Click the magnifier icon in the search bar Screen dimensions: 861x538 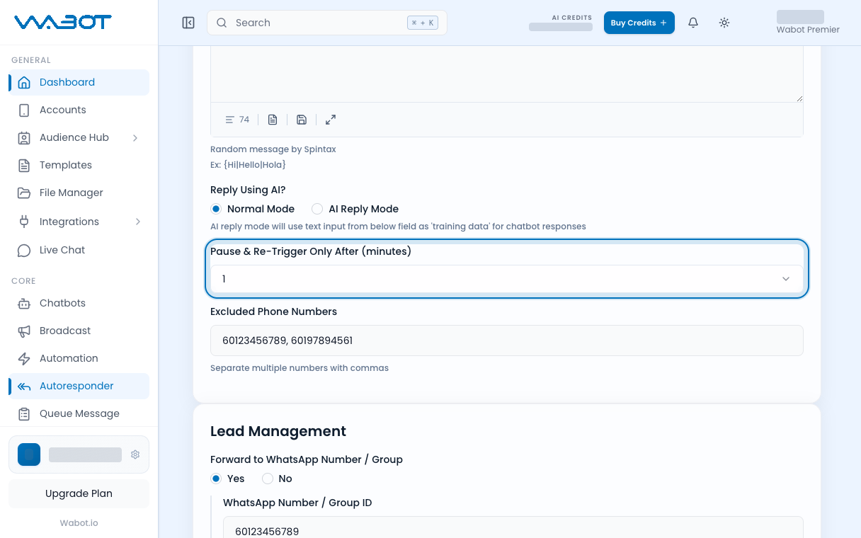[222, 23]
